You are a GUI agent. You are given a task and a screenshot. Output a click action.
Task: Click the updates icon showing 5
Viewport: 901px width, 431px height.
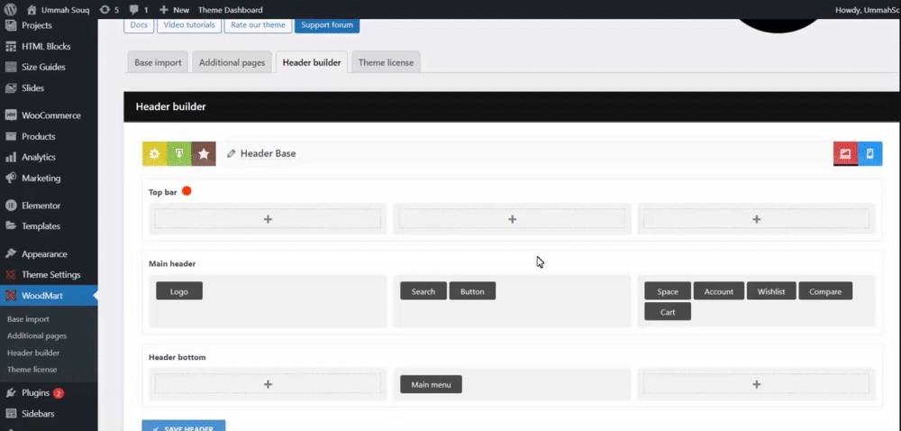click(109, 10)
